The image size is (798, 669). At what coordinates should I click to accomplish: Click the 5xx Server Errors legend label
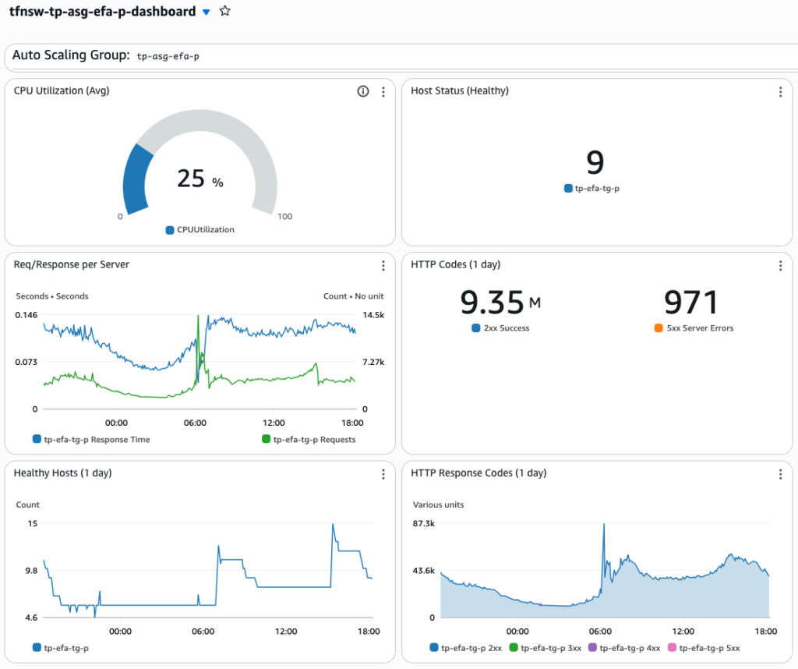(x=700, y=328)
